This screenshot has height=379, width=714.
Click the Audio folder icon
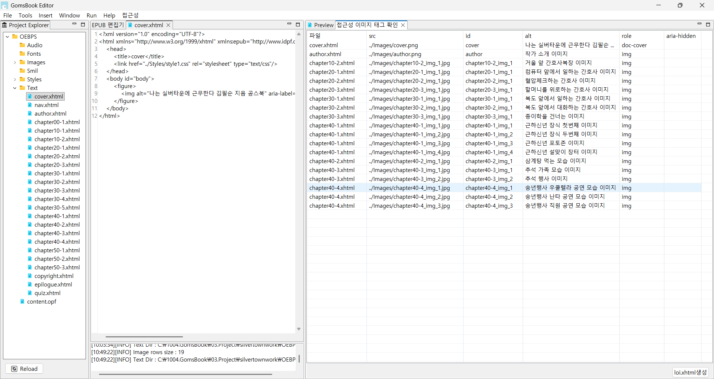click(22, 45)
